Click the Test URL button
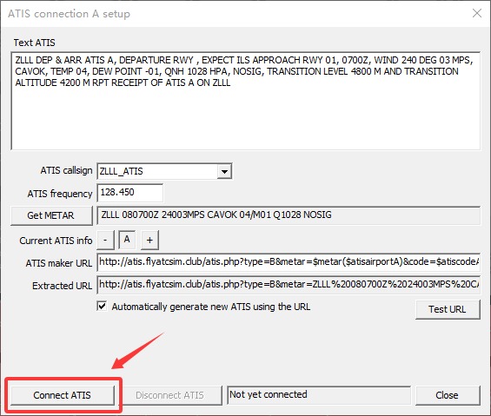 [448, 309]
